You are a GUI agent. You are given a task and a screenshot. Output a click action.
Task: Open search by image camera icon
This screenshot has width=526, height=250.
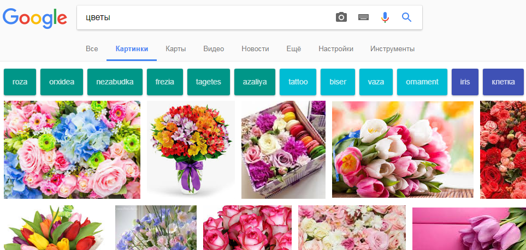click(x=341, y=17)
